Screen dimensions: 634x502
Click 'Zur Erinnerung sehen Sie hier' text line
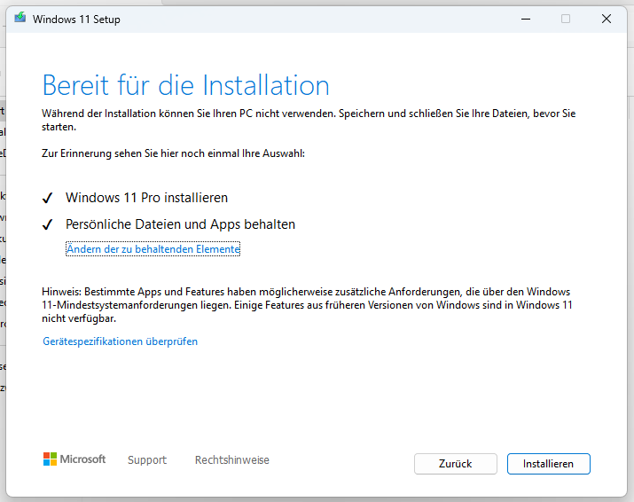click(x=173, y=153)
